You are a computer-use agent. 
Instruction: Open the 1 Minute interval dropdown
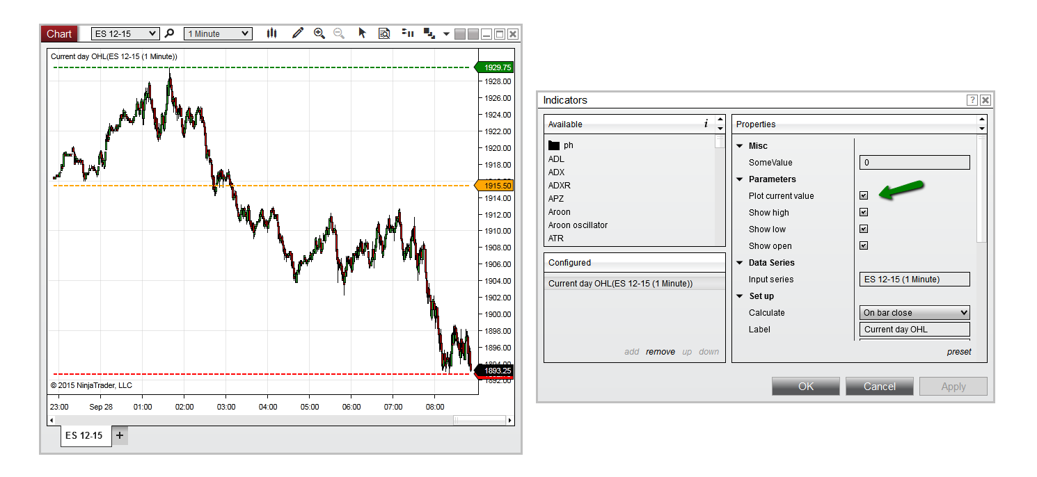(218, 33)
